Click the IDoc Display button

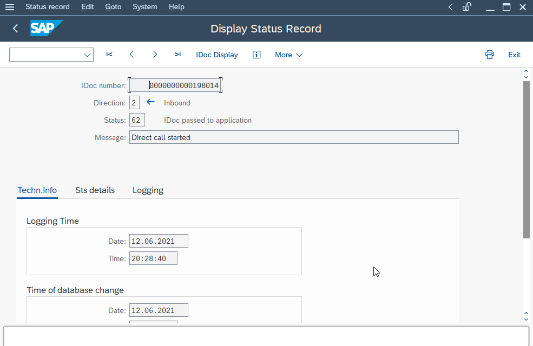click(x=217, y=55)
